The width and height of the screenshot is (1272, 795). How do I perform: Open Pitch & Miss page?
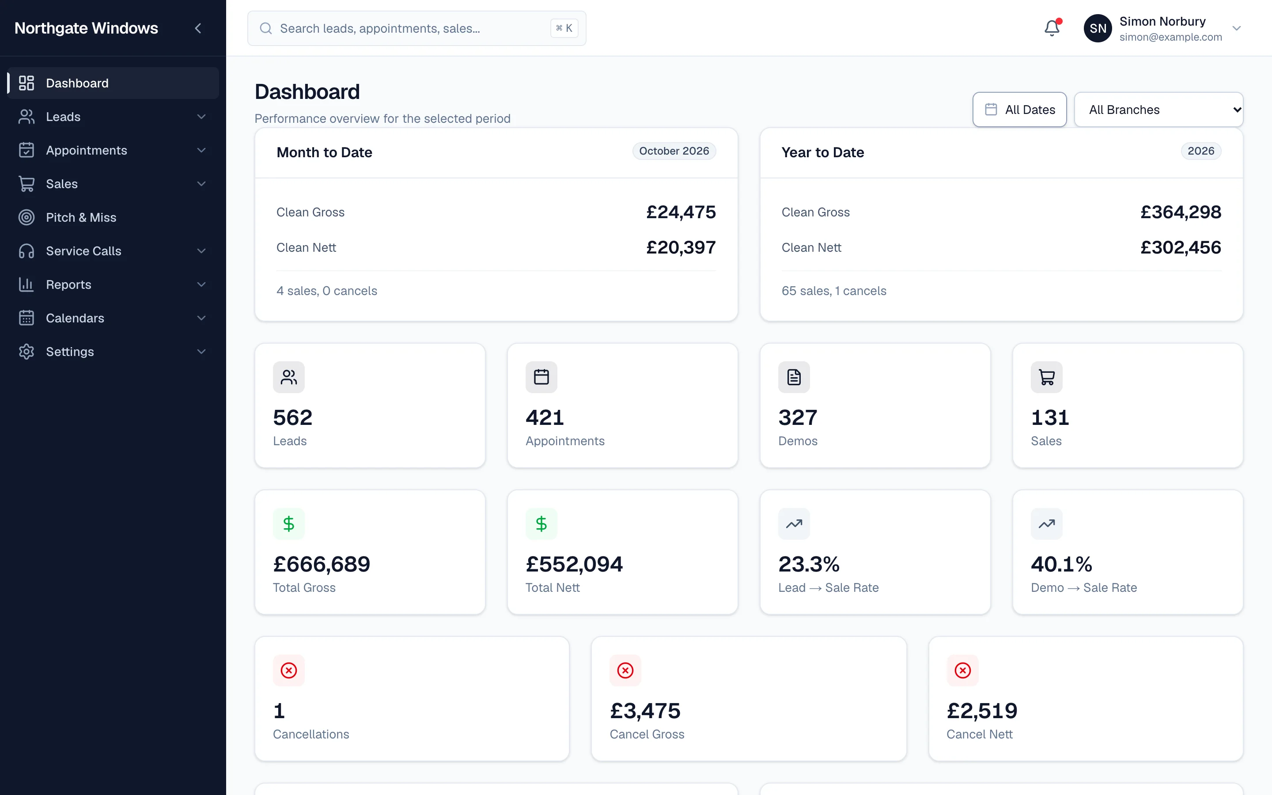[x=113, y=218]
